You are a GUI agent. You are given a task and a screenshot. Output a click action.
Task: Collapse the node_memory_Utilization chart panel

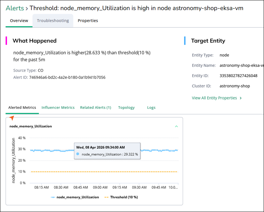176,126
